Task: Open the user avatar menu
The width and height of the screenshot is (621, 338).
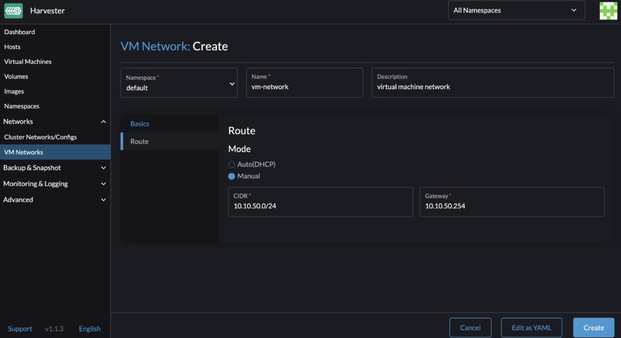Action: [608, 10]
